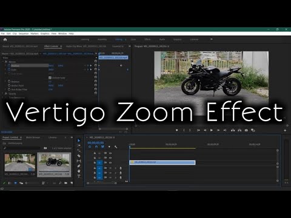Play the program monitor preview

coord(212,130)
